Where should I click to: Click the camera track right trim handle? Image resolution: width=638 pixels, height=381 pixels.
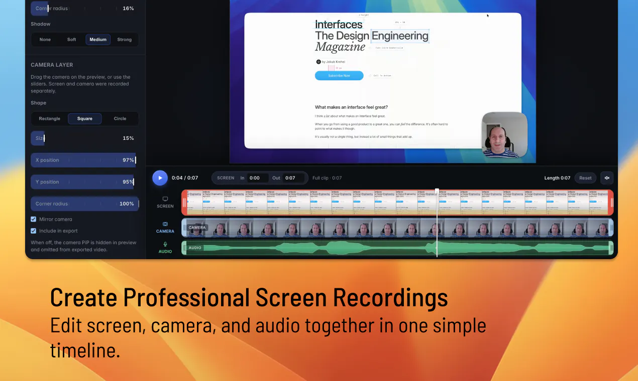tap(611, 228)
